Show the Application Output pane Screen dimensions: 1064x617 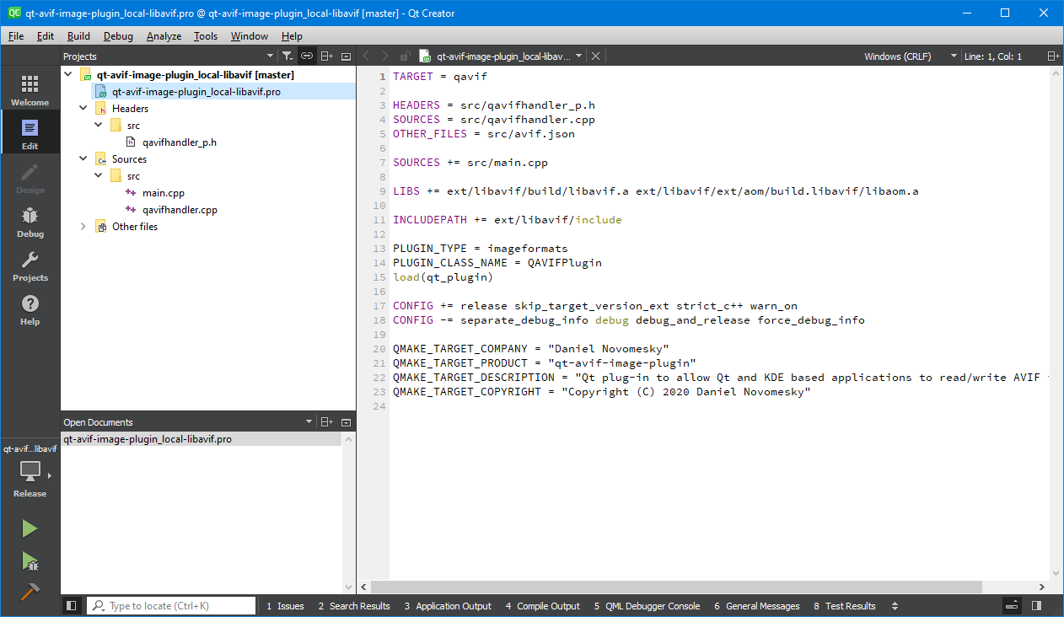pyautogui.click(x=448, y=605)
